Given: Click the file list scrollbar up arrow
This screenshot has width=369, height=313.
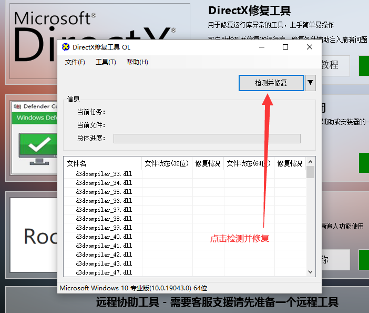Looking at the screenshot, I should (310, 162).
